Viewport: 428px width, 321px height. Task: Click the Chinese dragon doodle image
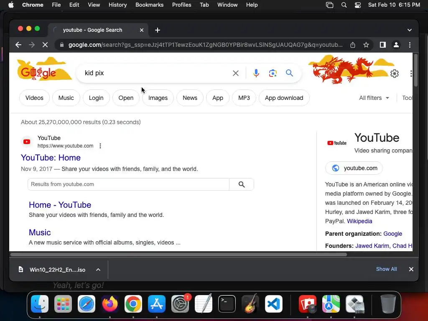coord(351,69)
